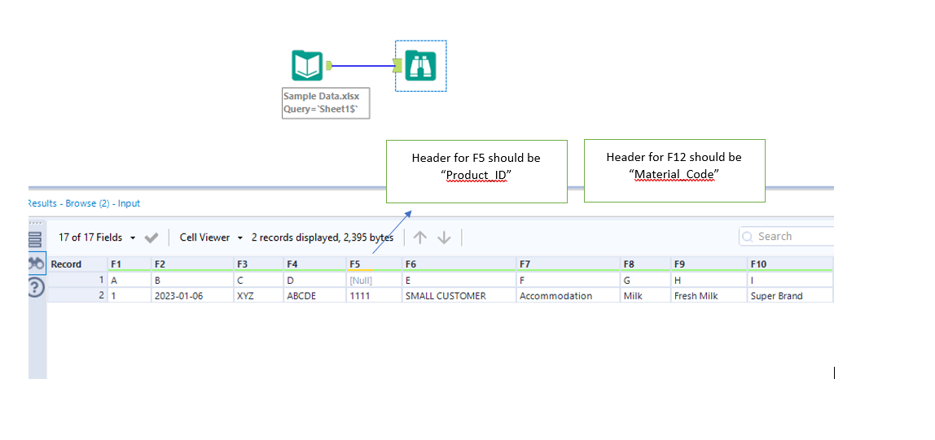Click the cell containing D in F4

[315, 280]
